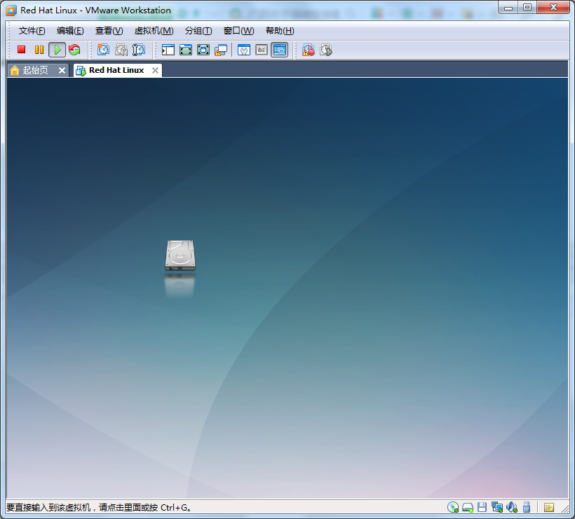Click the sound card status icon
This screenshot has height=519, width=575.
click(512, 507)
